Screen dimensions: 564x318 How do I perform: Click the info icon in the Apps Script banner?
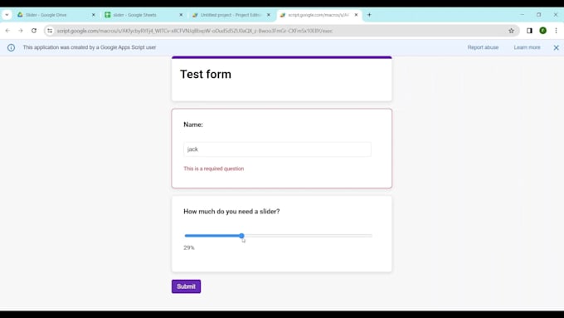coord(11,47)
